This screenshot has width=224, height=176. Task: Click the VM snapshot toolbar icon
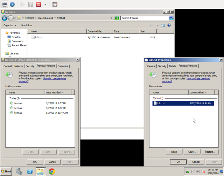pyautogui.click(x=55, y=5)
